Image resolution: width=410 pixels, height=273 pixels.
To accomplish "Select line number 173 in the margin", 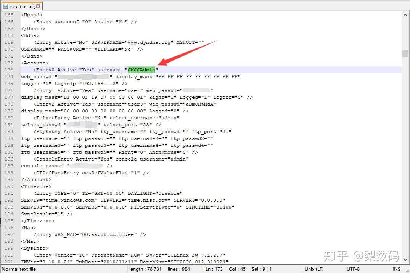I will point(8,70).
